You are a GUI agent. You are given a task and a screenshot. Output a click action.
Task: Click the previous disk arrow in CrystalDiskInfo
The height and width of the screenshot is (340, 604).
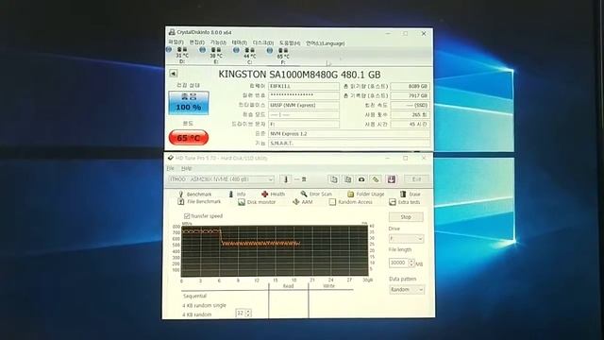click(174, 74)
